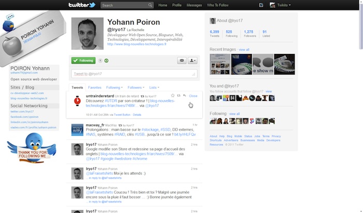Open Messages in the top navigation
Image resolution: width=363 pixels, height=213 pixels.
tap(194, 5)
